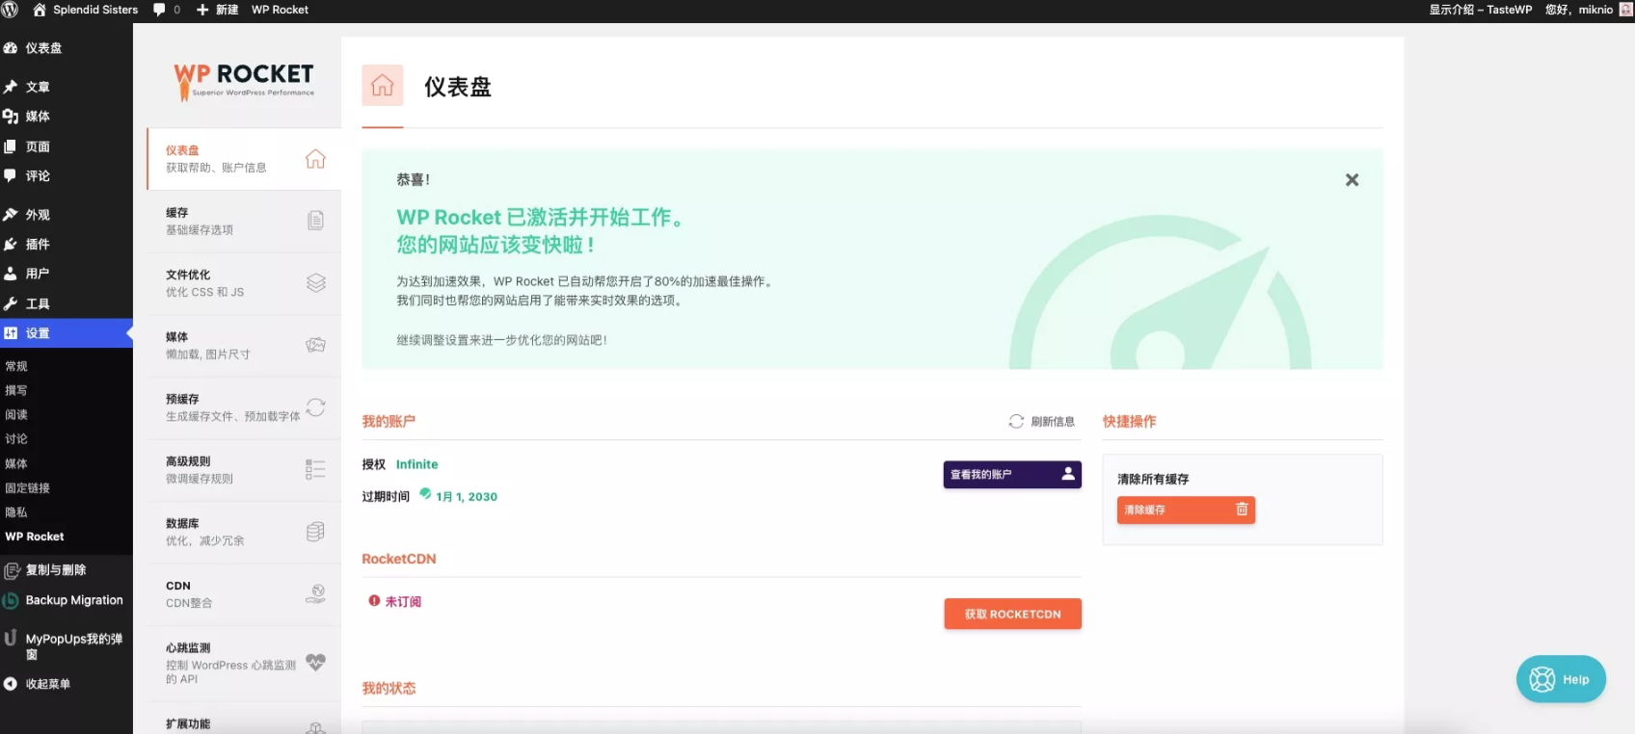Dismiss the congratulations notice with X

tap(1352, 180)
